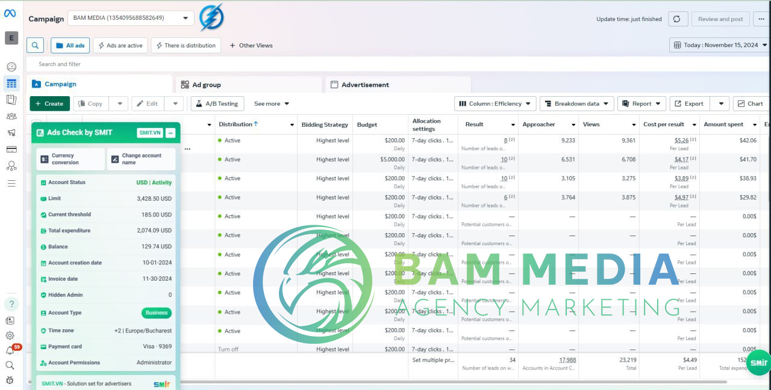Click the Review and post button
The image size is (771, 390).
720,19
